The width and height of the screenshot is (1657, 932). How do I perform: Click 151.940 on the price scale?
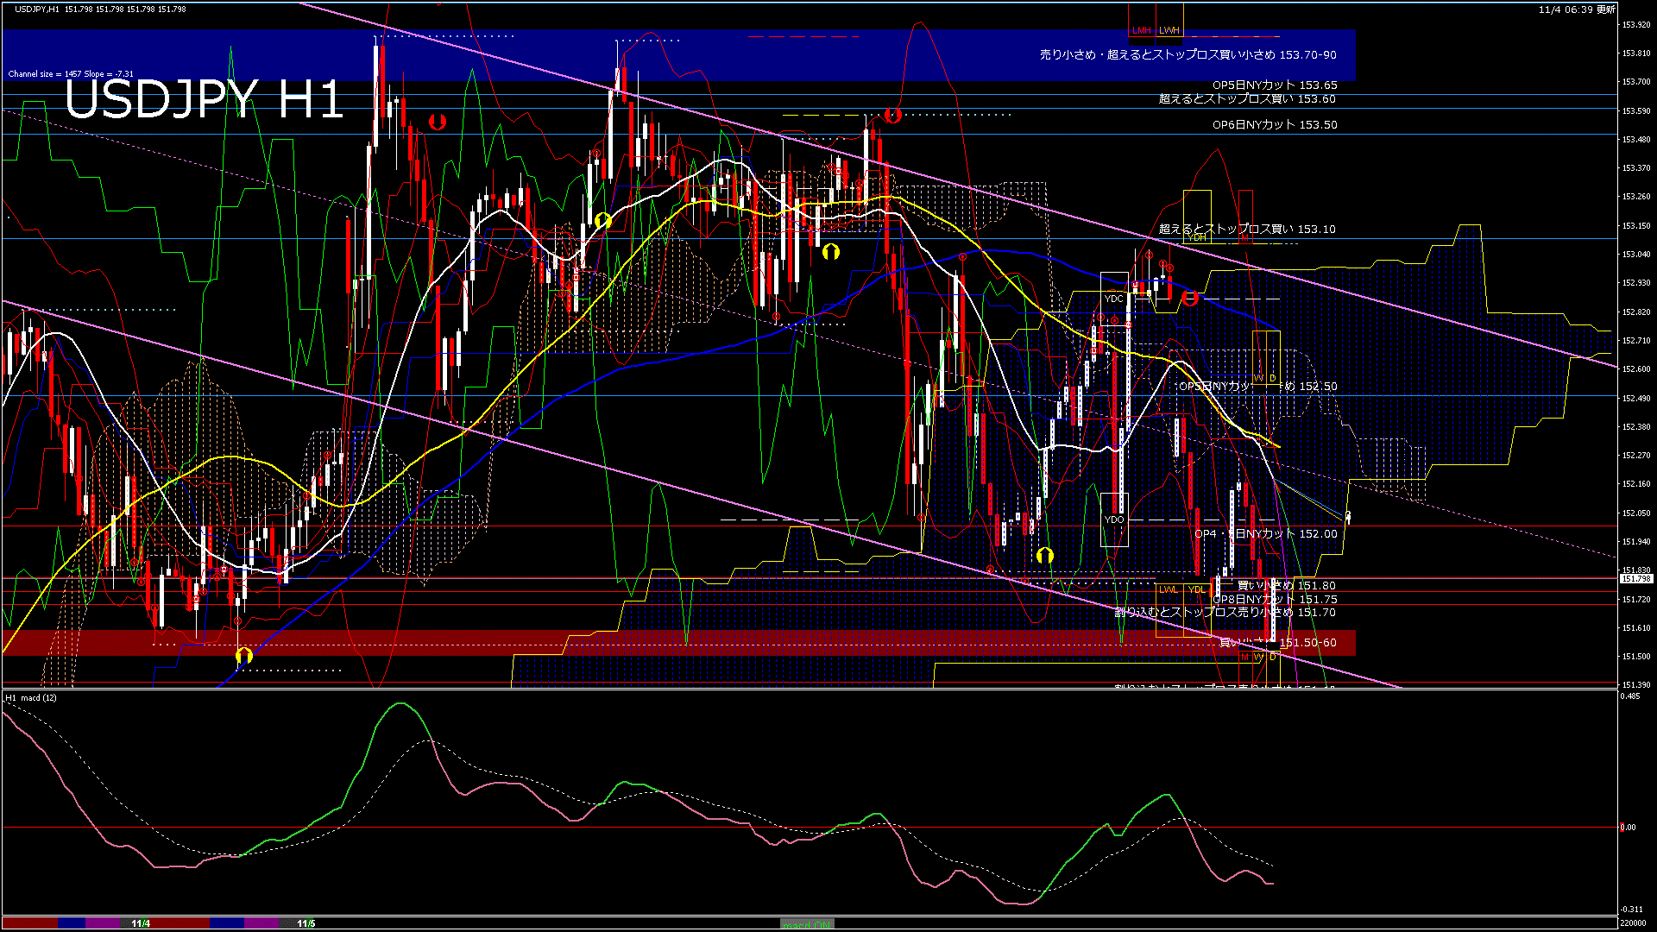tap(1636, 542)
